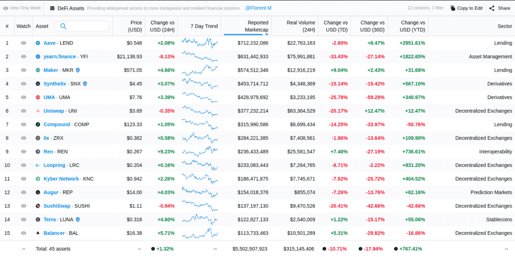Click the Synthetix verified shield badge

click(85, 84)
